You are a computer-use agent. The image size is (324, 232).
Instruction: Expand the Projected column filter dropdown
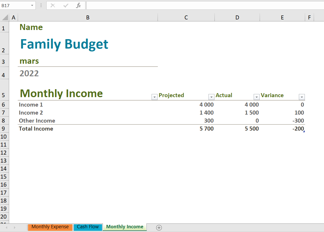pos(211,97)
